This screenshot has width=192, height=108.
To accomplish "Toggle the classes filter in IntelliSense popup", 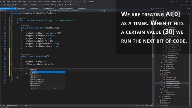I will [37, 88].
